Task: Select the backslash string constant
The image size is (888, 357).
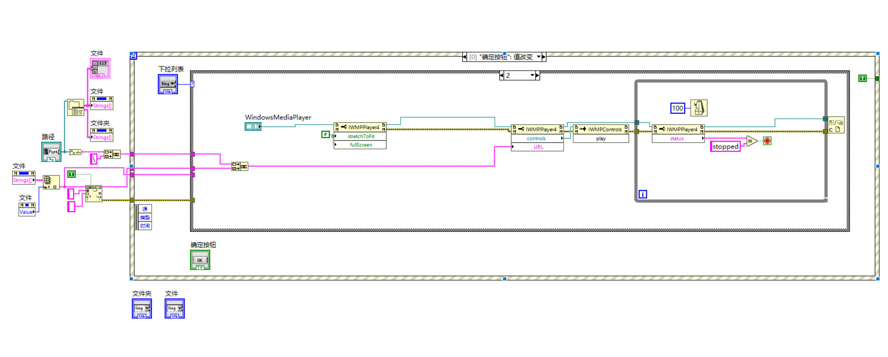Action: pyautogui.click(x=94, y=159)
